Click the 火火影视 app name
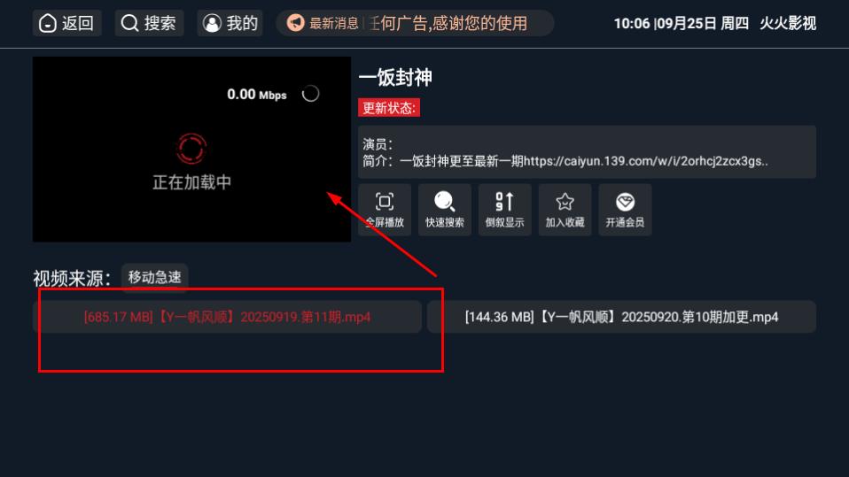Screen dimensions: 849x477 pos(788,23)
